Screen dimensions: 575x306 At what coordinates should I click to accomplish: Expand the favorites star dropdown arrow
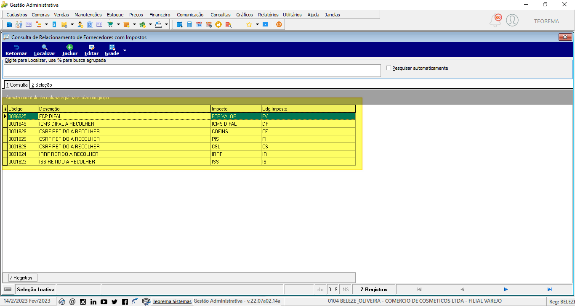point(257,24)
